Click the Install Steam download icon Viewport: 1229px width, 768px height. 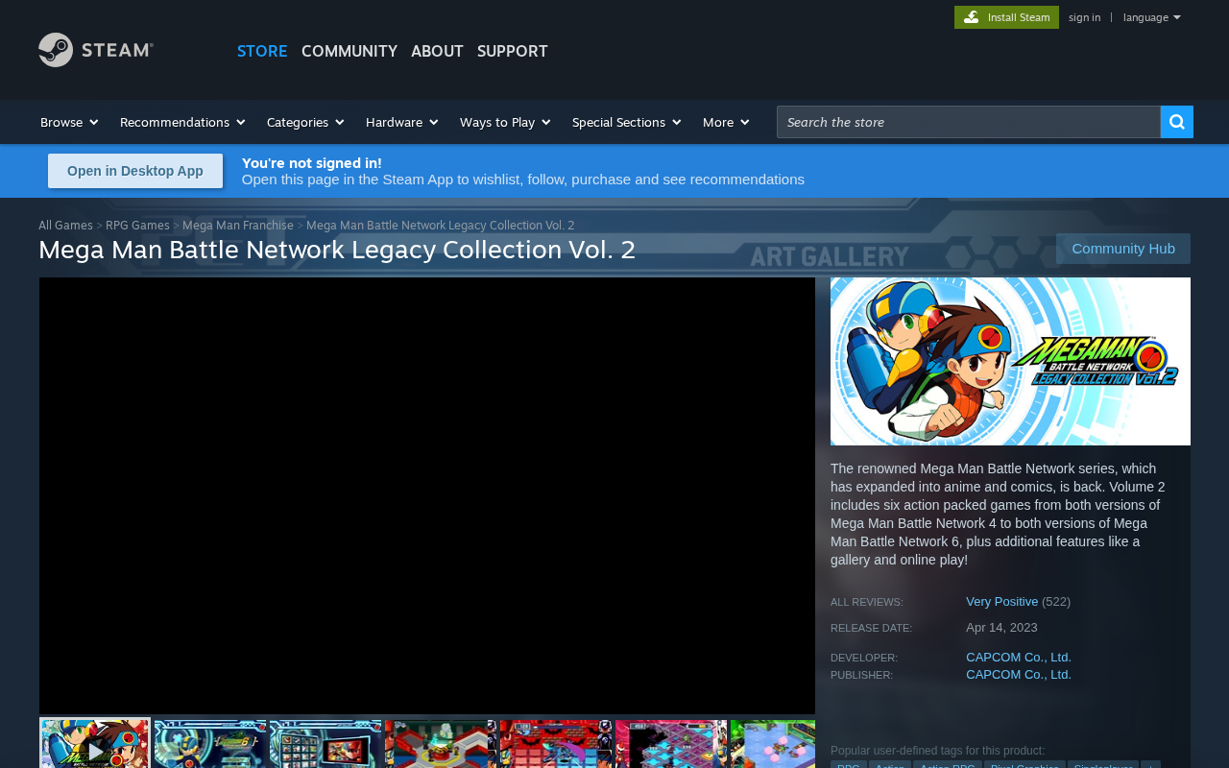pyautogui.click(x=972, y=17)
